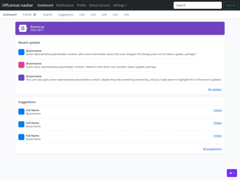Image resolution: width=240 pixels, height=180 pixels.
Task: Click the Offcanvas navbar brand title
Action: (x=18, y=5)
